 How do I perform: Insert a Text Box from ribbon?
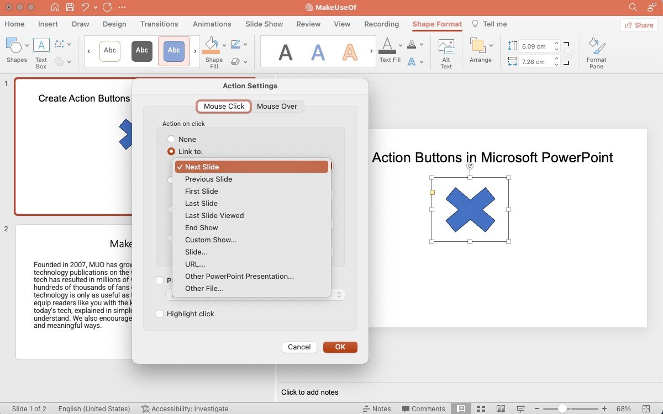41,47
